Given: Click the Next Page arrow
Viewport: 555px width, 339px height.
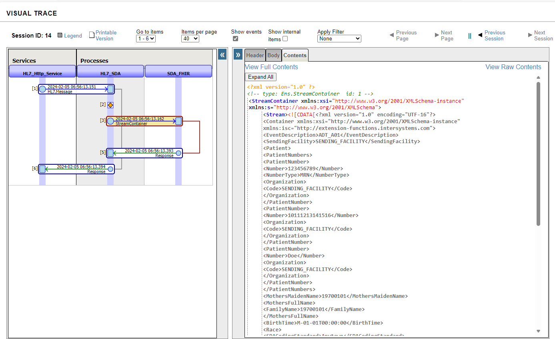Looking at the screenshot, I should (x=437, y=35).
